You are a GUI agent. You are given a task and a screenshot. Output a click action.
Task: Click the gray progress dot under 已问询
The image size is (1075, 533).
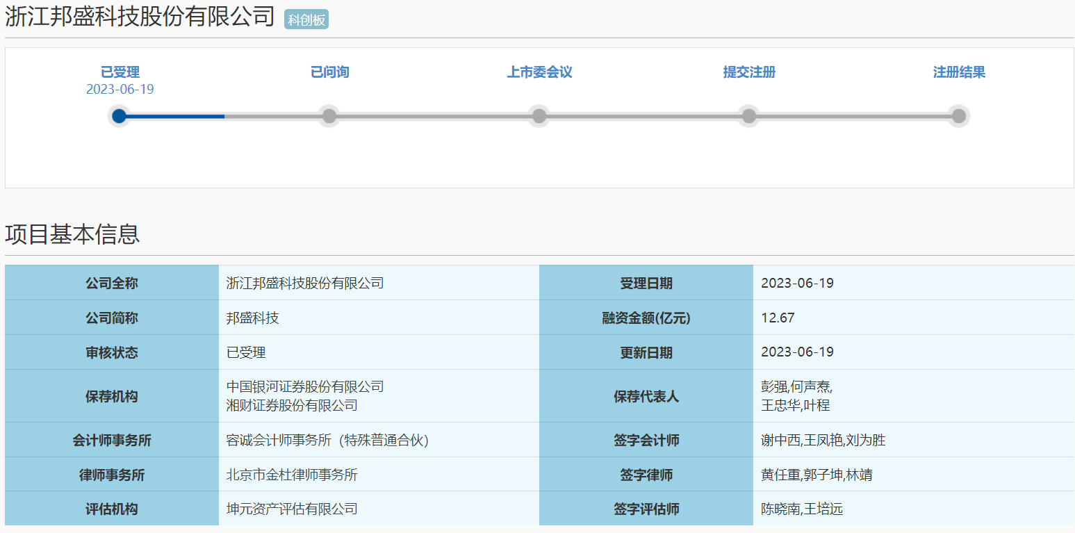329,116
